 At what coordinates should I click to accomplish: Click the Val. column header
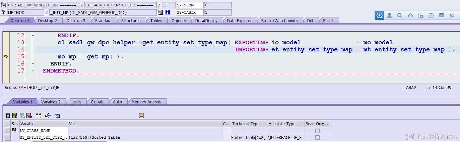[145, 124]
